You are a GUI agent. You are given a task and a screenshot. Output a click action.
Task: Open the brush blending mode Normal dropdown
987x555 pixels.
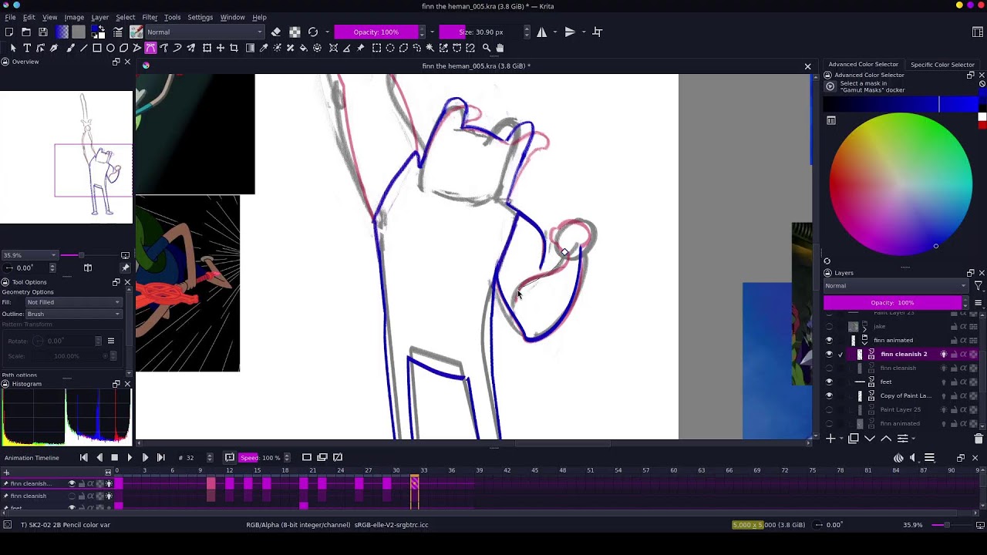click(x=204, y=32)
